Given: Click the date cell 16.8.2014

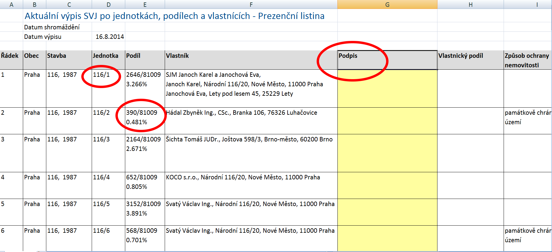Looking at the screenshot, I should (110, 37).
